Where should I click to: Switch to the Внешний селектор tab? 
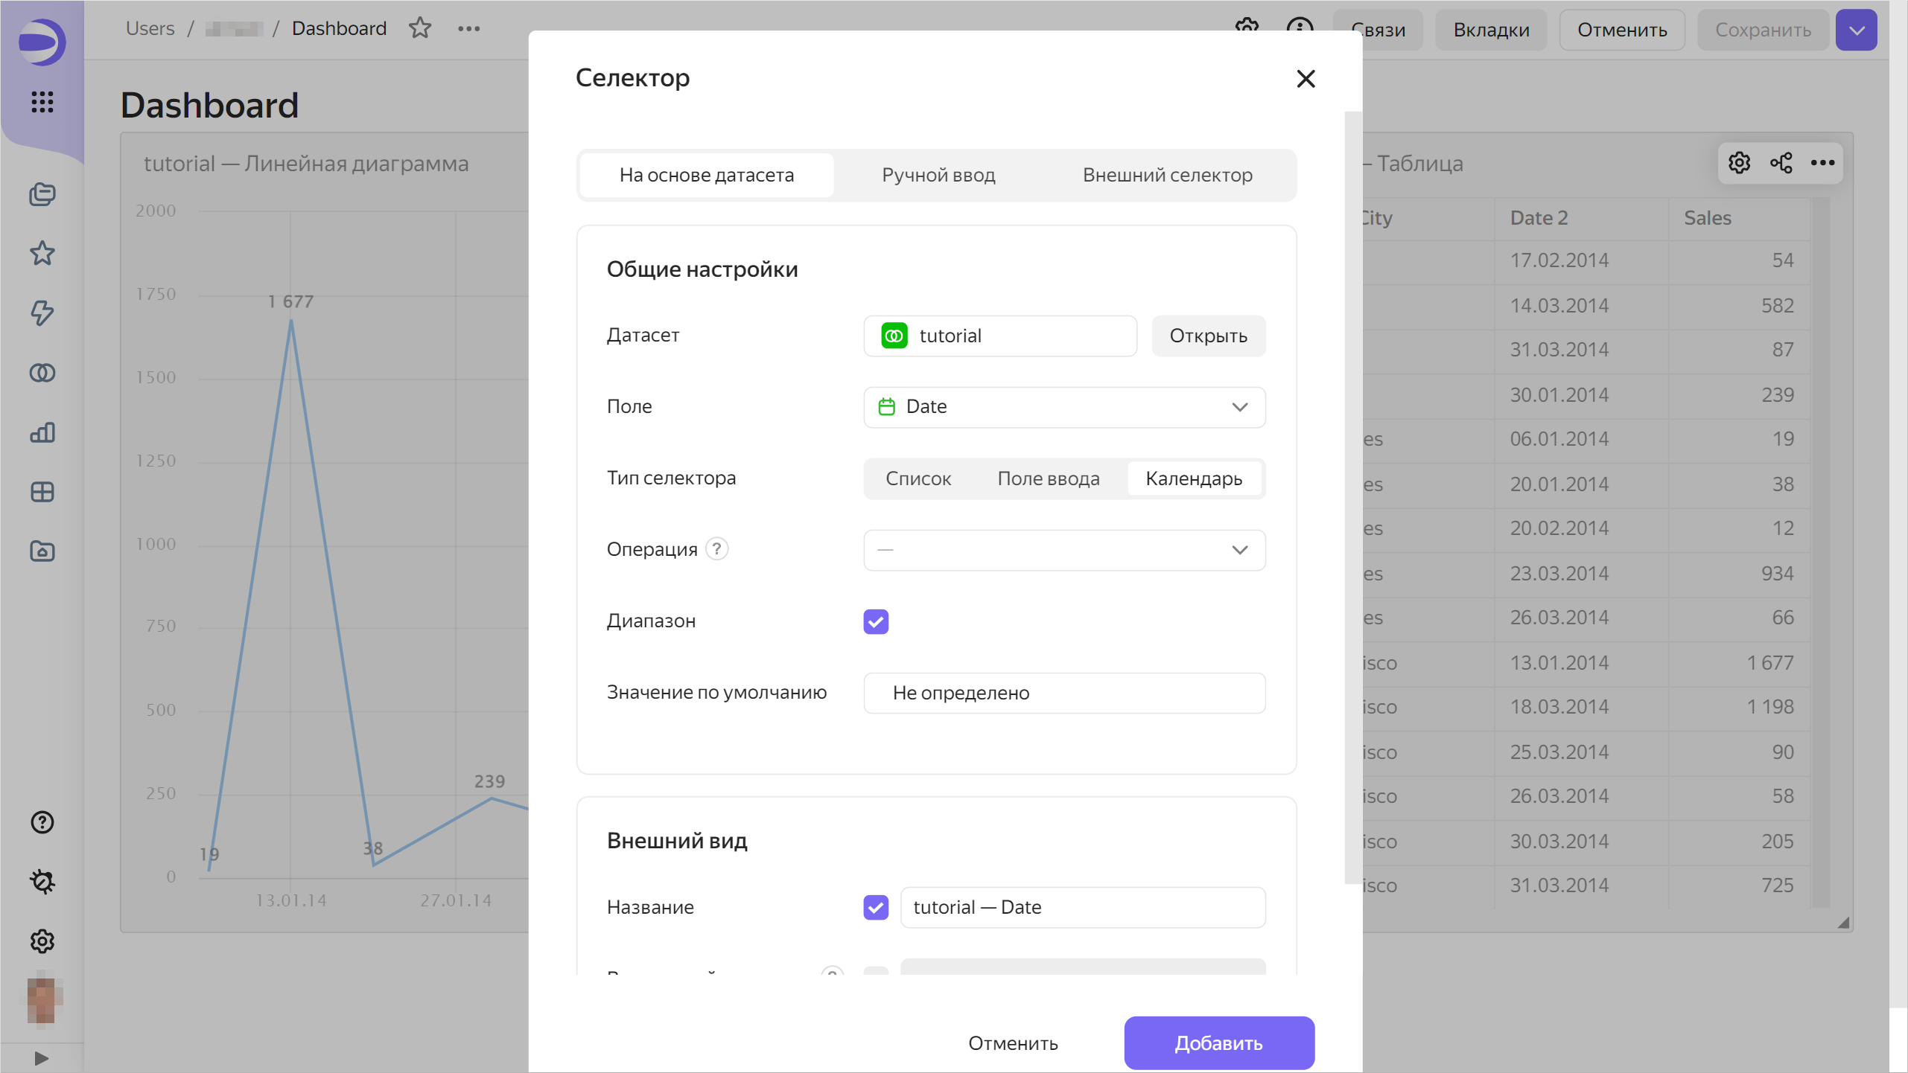[x=1167, y=175]
